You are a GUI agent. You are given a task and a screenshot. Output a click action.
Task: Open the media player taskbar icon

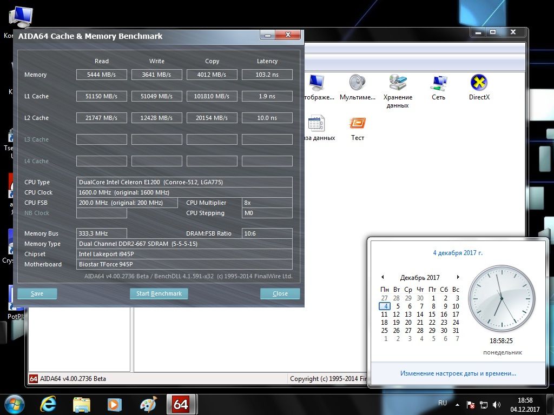pyautogui.click(x=114, y=404)
